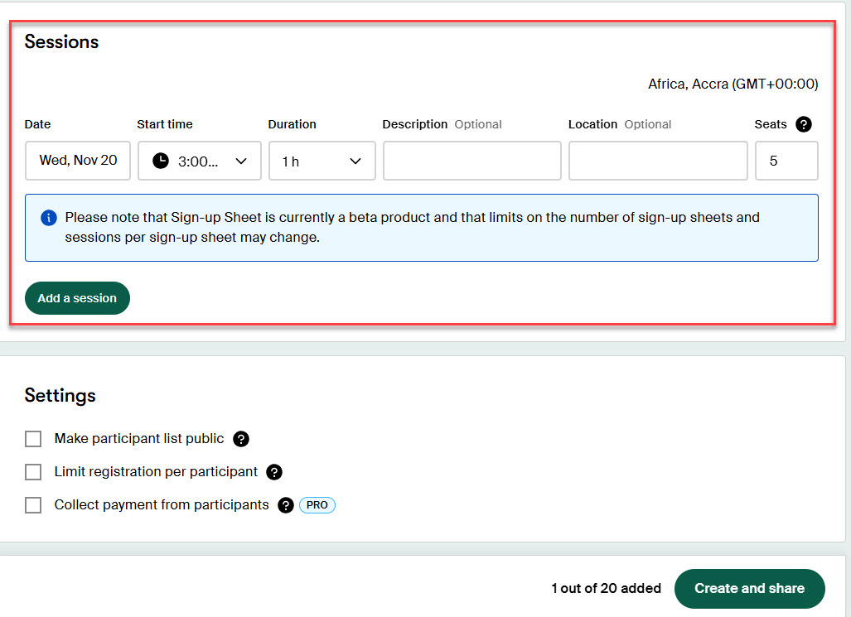Enable Make participant list public

coord(33,439)
